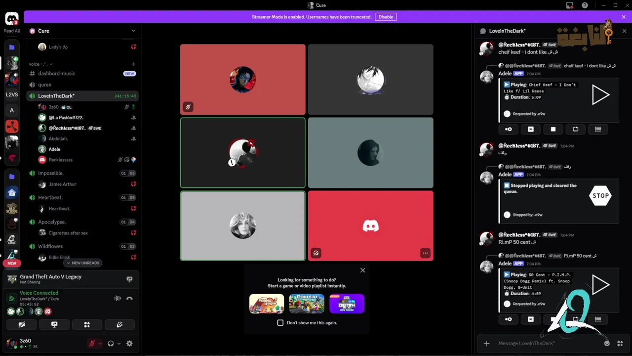Open microphone input options arrow
Screen dimensions: 632x356
click(x=100, y=344)
